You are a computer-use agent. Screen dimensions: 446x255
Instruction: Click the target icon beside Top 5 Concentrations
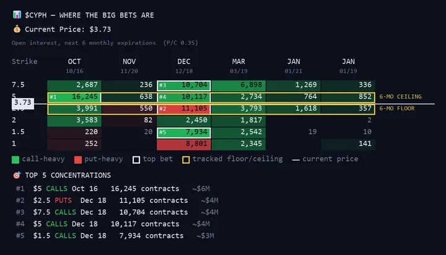(x=17, y=175)
